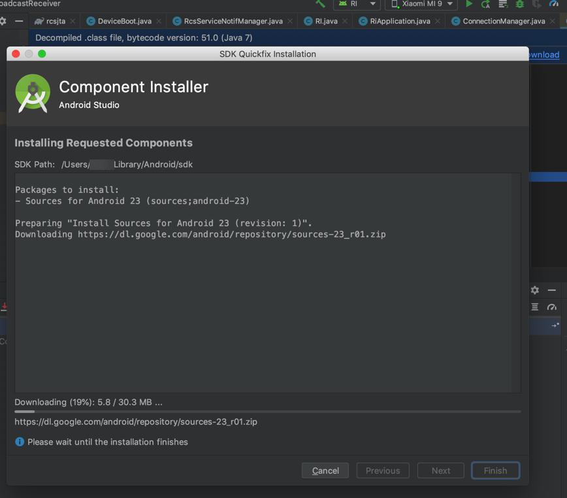Switch to the rcsjta tab

tap(56, 22)
